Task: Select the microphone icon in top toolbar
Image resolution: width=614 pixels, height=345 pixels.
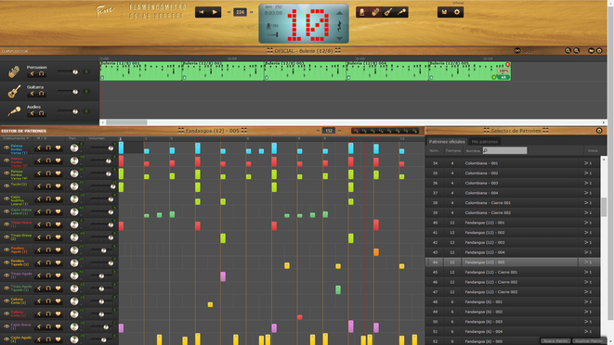Action: coord(401,12)
